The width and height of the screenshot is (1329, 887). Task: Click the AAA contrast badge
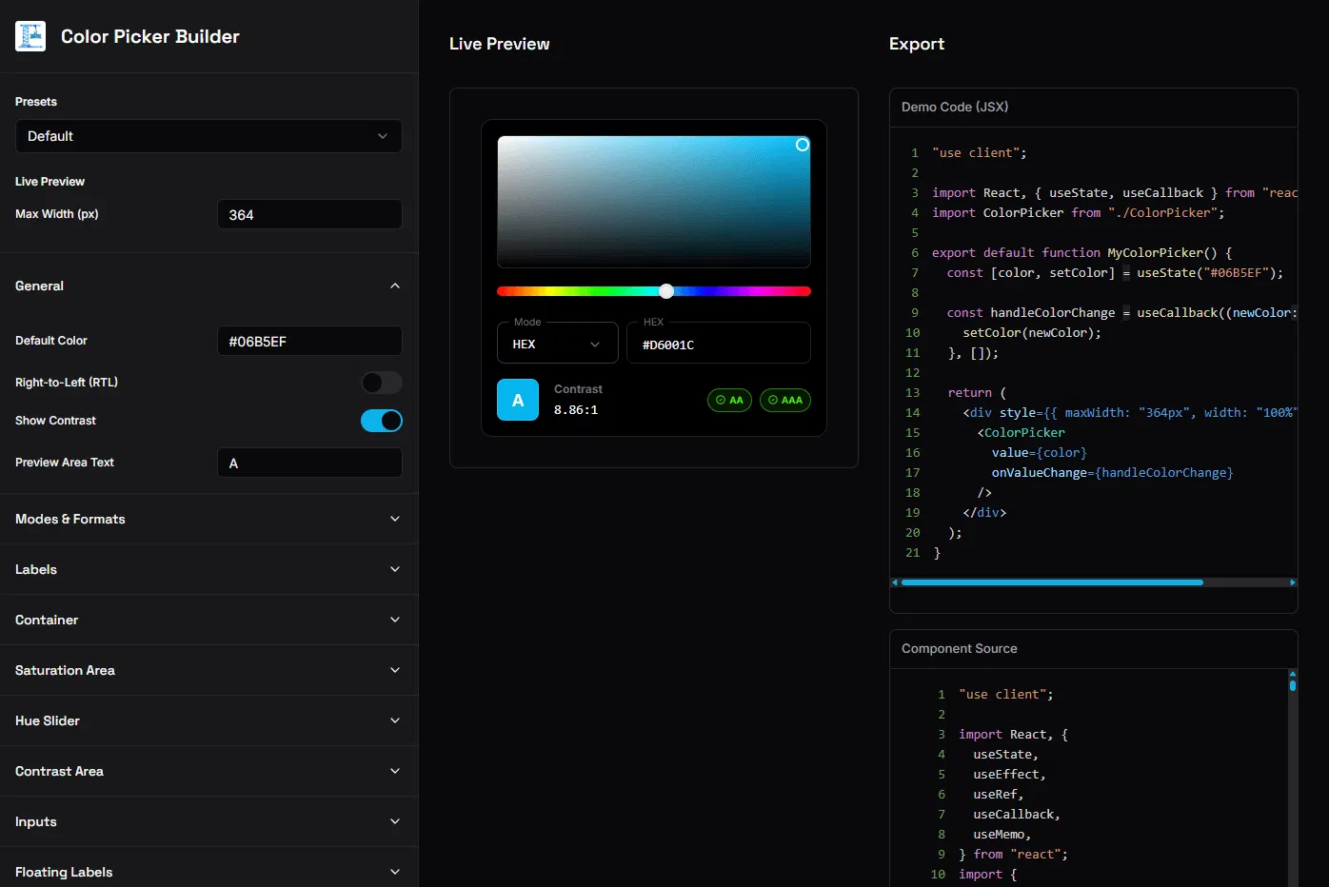pos(785,400)
